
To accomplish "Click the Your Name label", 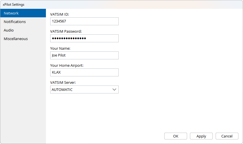I will [60, 48].
